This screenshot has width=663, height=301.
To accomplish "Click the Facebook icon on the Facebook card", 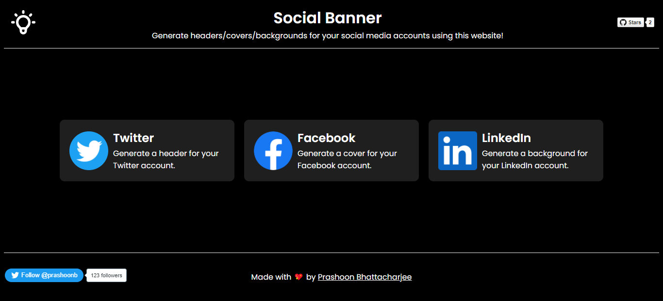I will [273, 151].
